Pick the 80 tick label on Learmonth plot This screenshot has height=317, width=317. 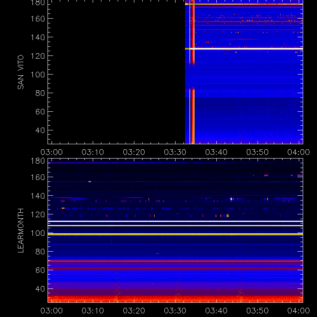coord(40,252)
